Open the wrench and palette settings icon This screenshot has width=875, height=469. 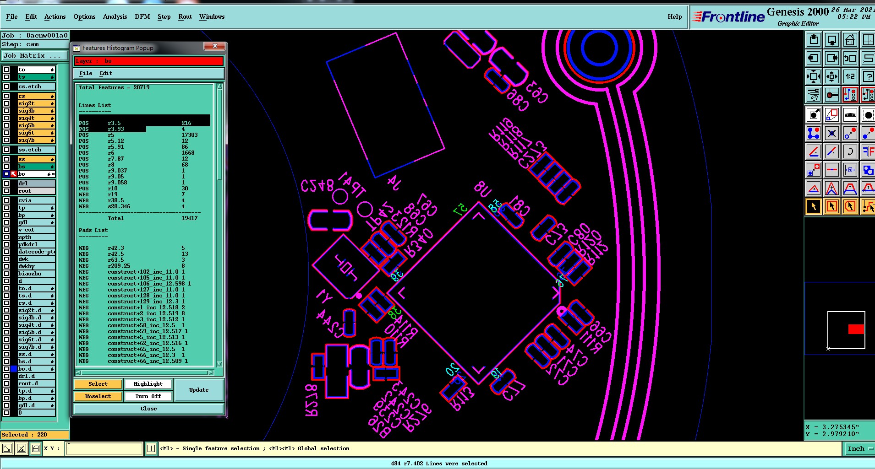814,95
